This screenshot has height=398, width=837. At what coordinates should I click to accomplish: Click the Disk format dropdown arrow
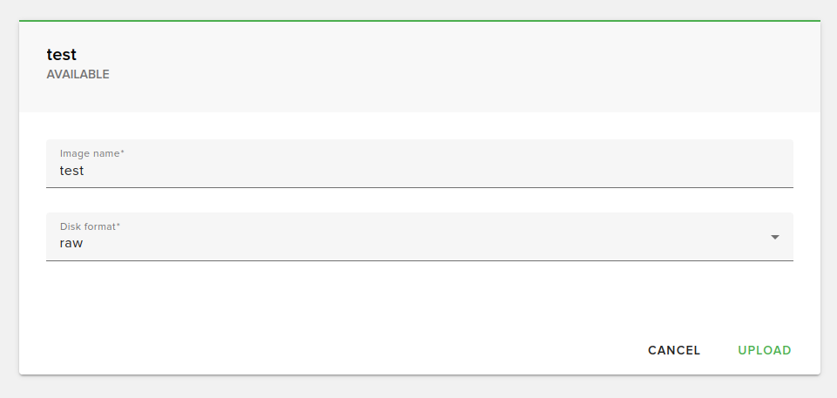point(774,238)
